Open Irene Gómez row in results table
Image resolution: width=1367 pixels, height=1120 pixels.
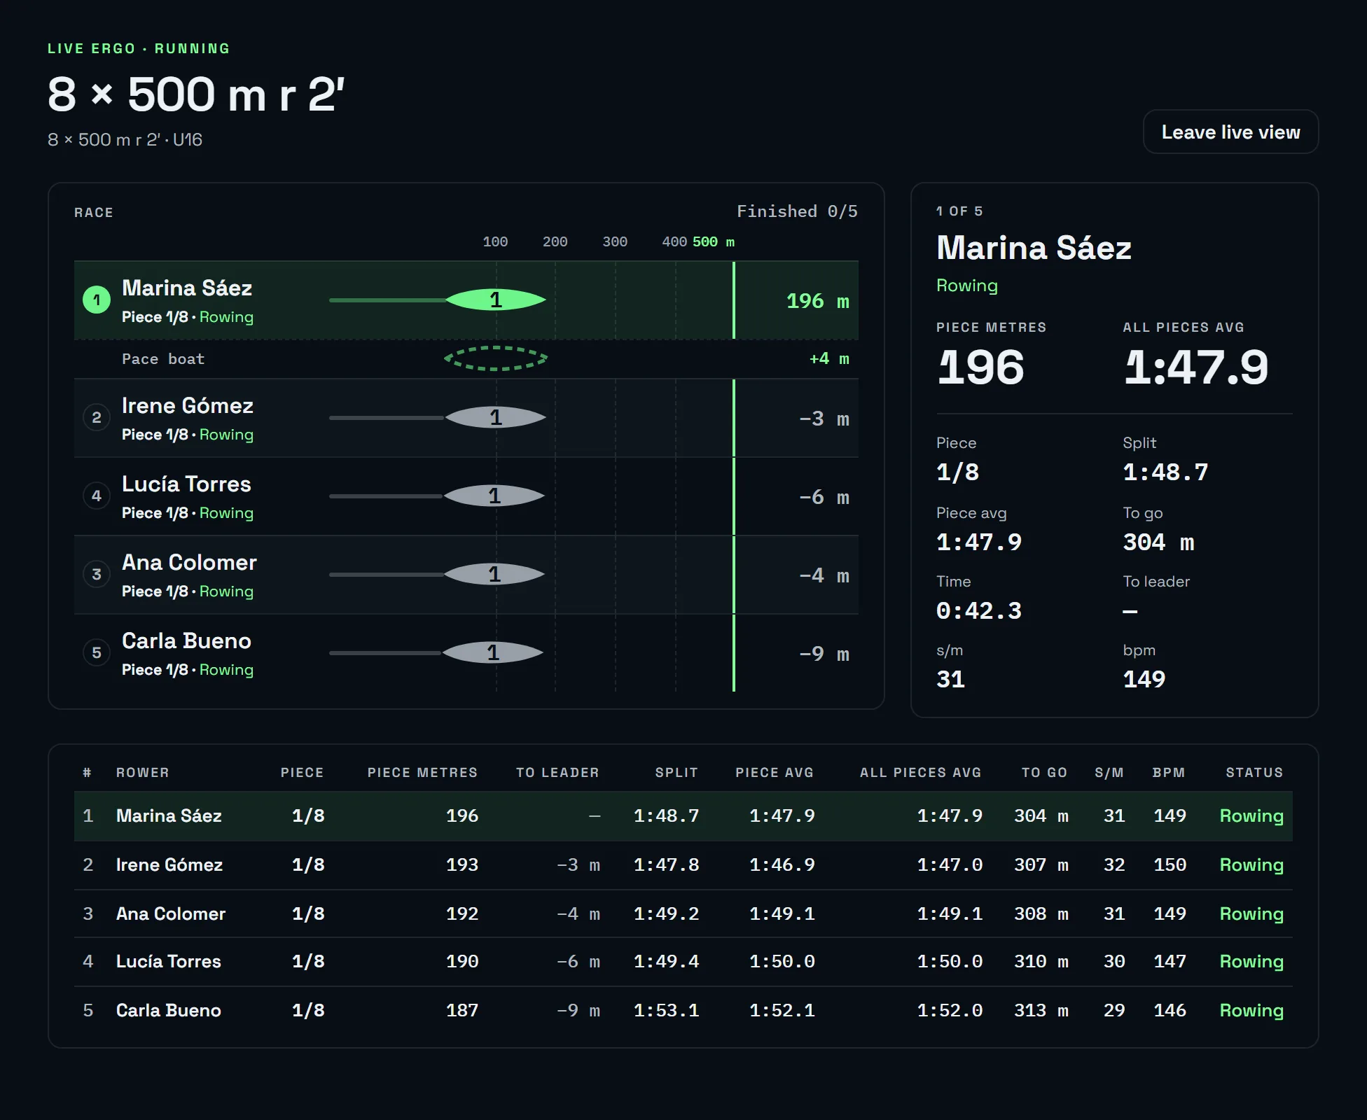pyautogui.click(x=683, y=865)
